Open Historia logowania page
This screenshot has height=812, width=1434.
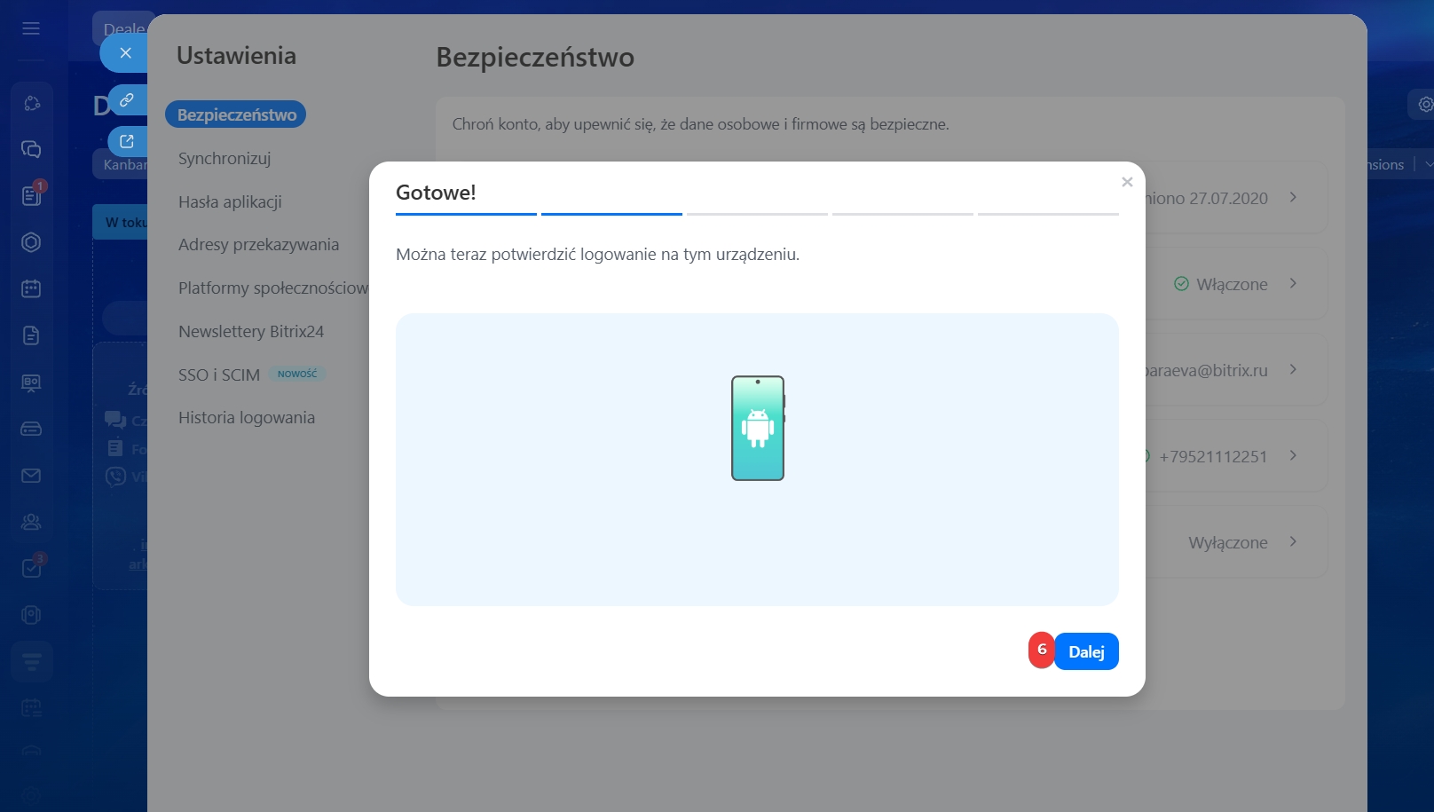[247, 417]
